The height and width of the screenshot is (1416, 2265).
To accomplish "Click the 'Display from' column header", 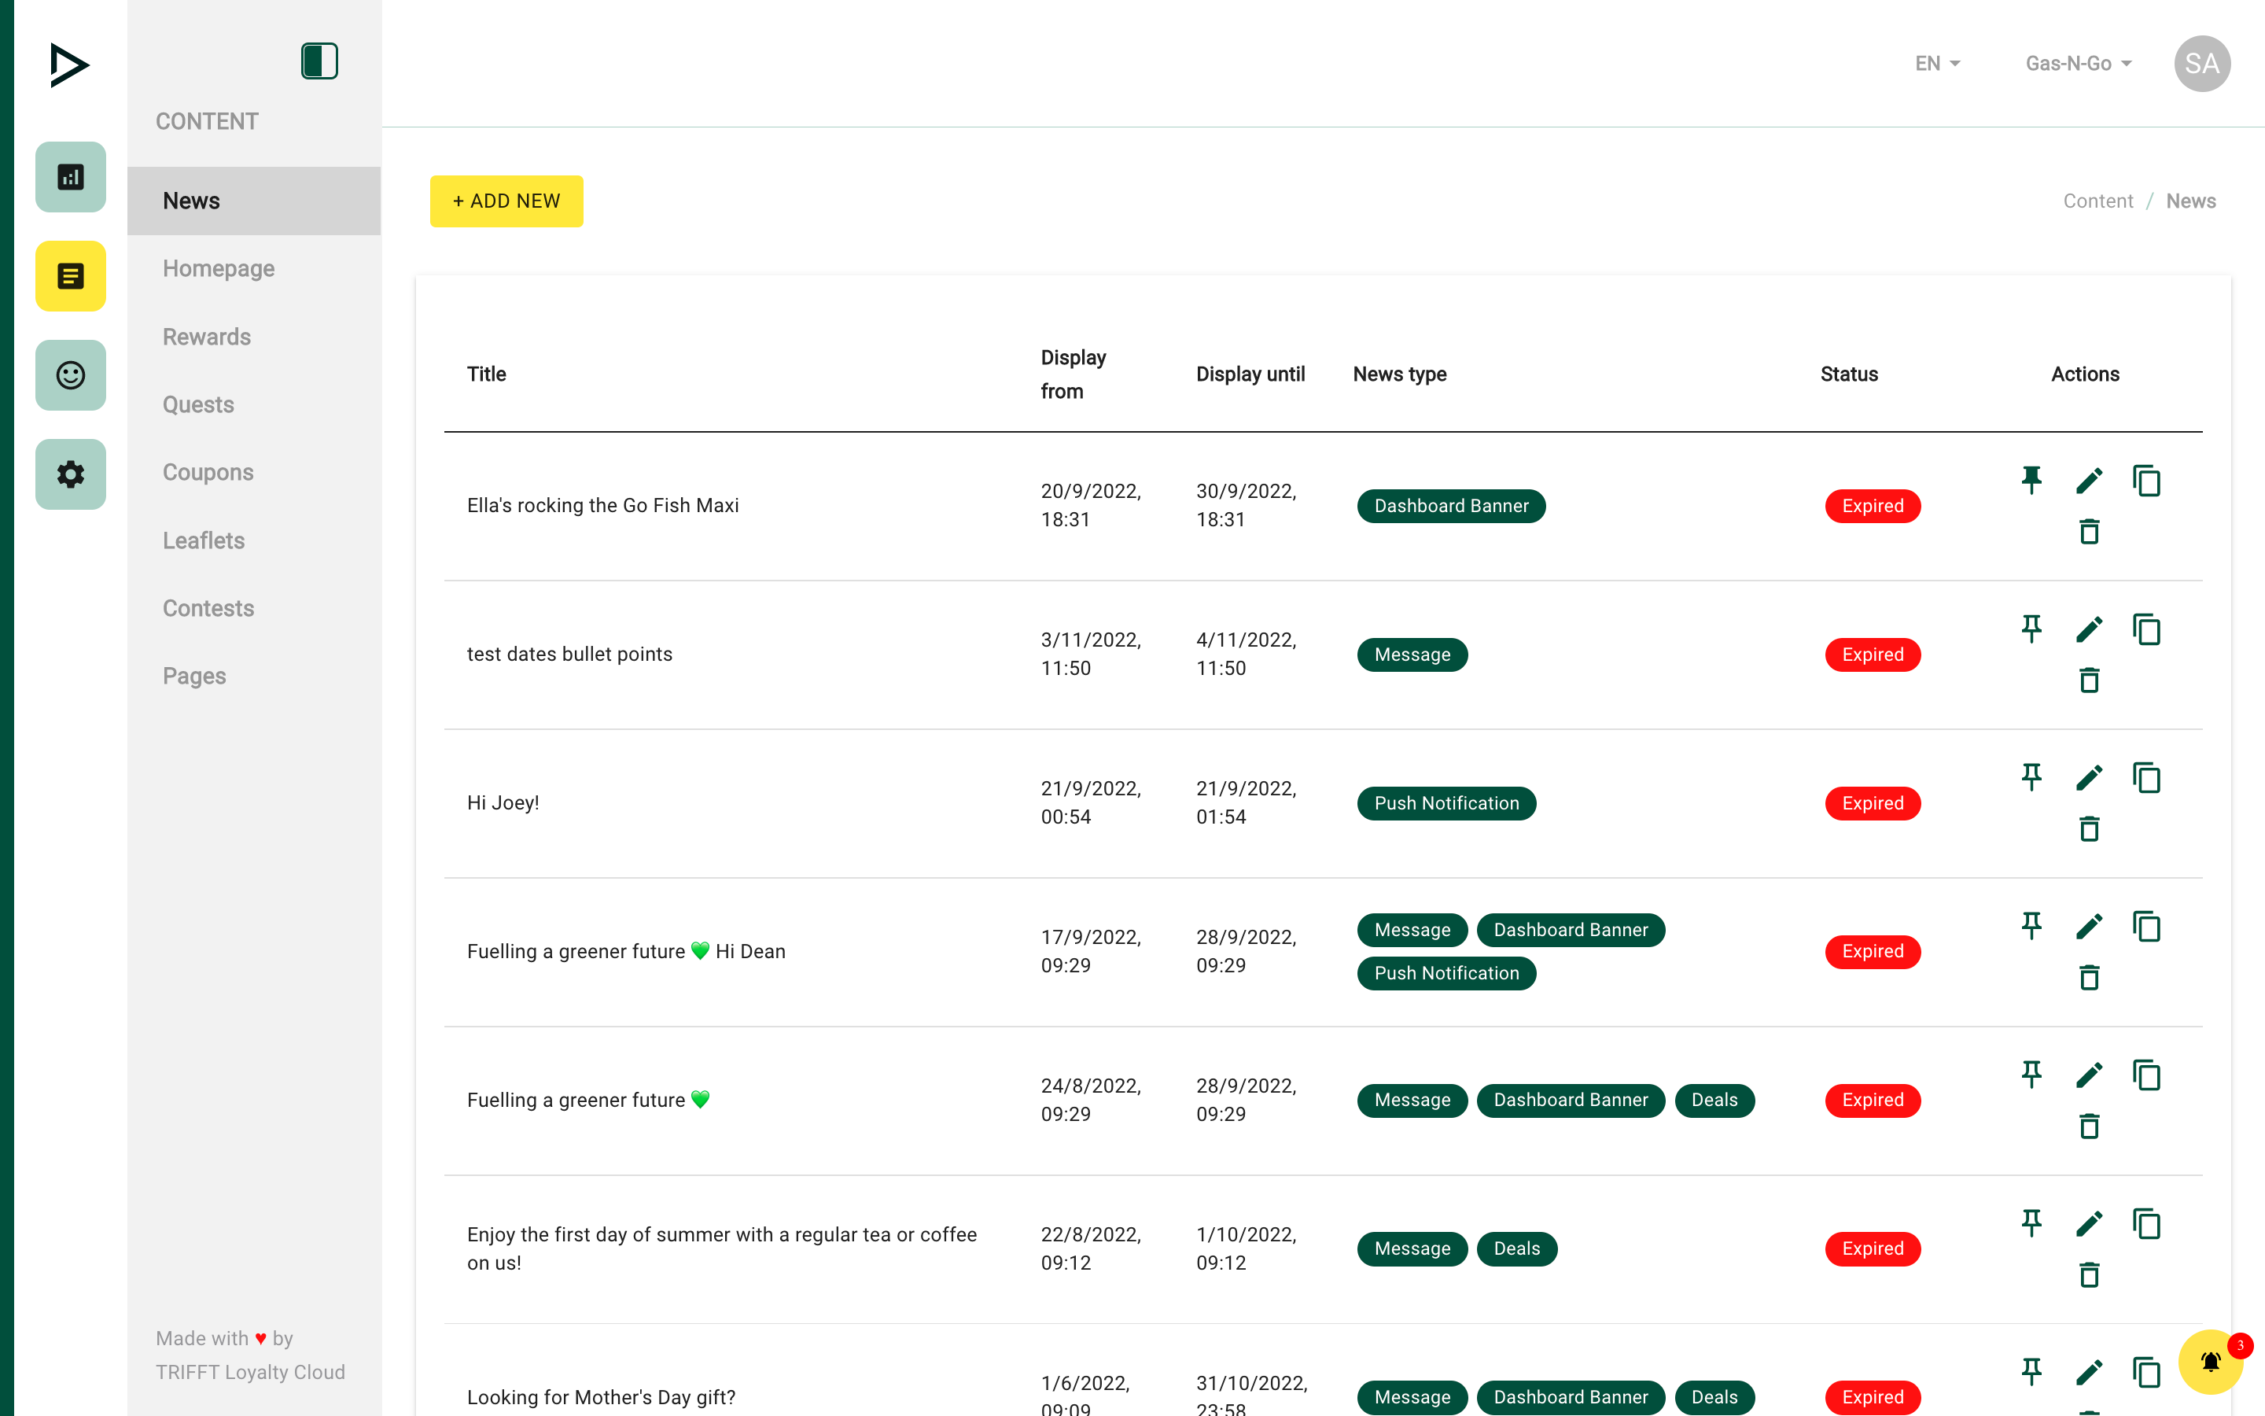I will (x=1073, y=374).
